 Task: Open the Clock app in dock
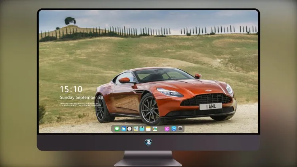(x=129, y=129)
